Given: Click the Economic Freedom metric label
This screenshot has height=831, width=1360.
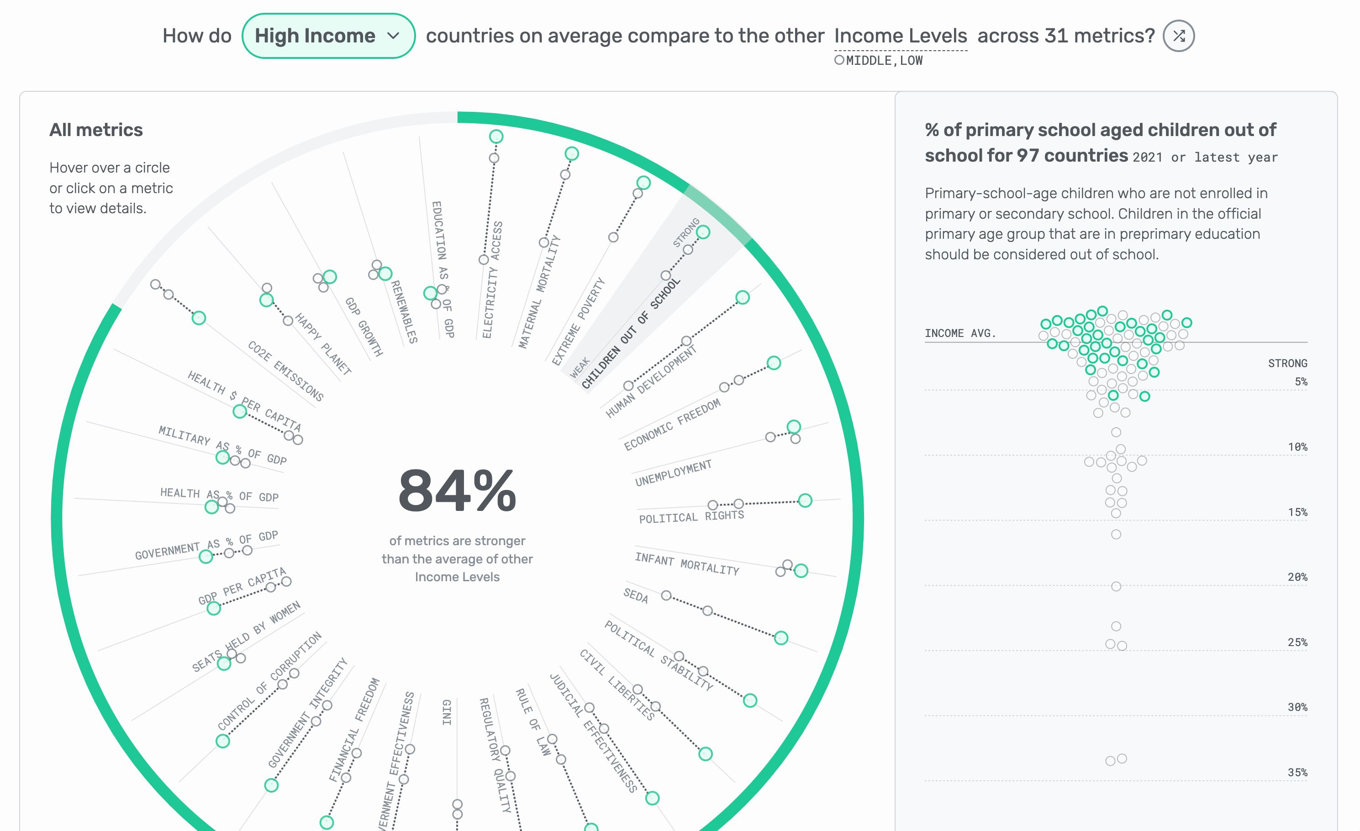Looking at the screenshot, I should [672, 424].
